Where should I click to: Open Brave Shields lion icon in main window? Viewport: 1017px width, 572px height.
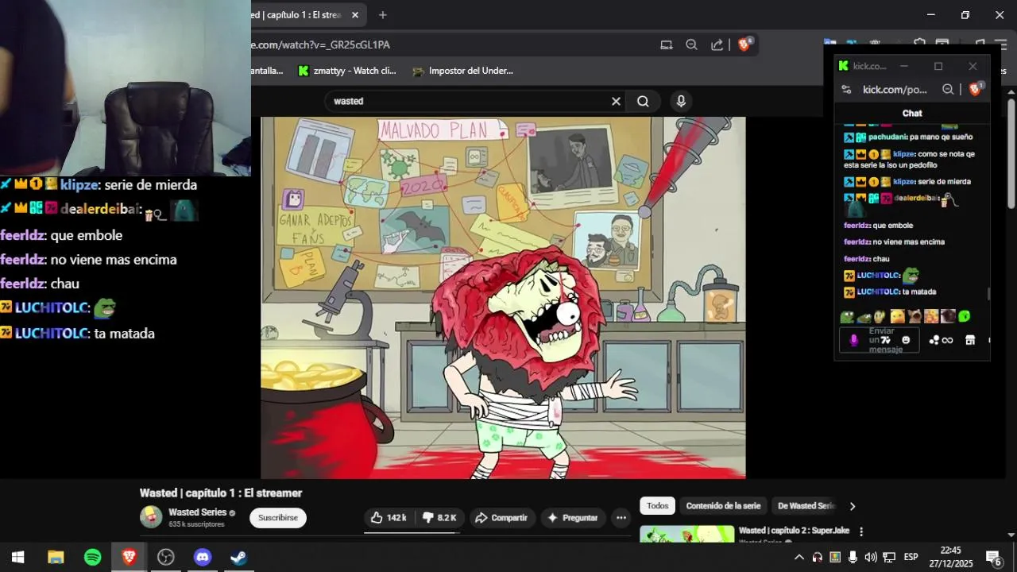pos(744,44)
